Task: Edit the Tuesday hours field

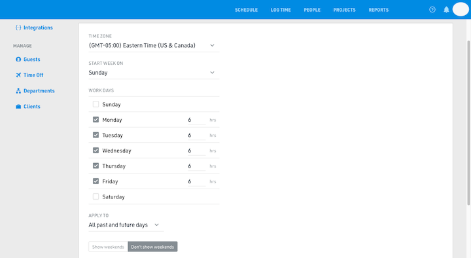Action: tap(197, 136)
